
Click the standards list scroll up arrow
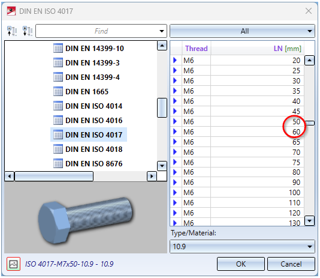(162, 46)
